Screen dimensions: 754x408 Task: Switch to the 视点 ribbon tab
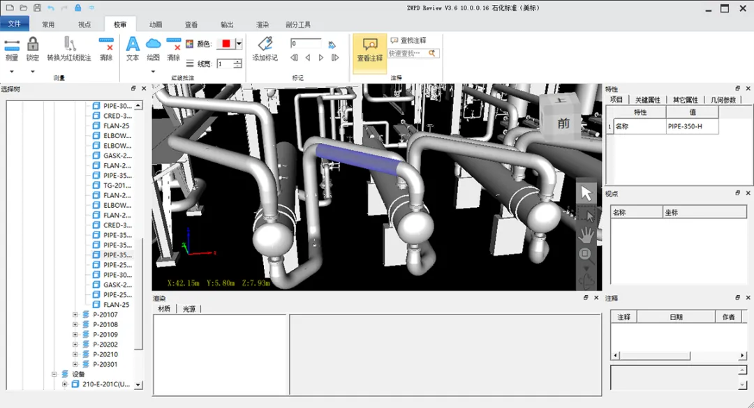84,24
